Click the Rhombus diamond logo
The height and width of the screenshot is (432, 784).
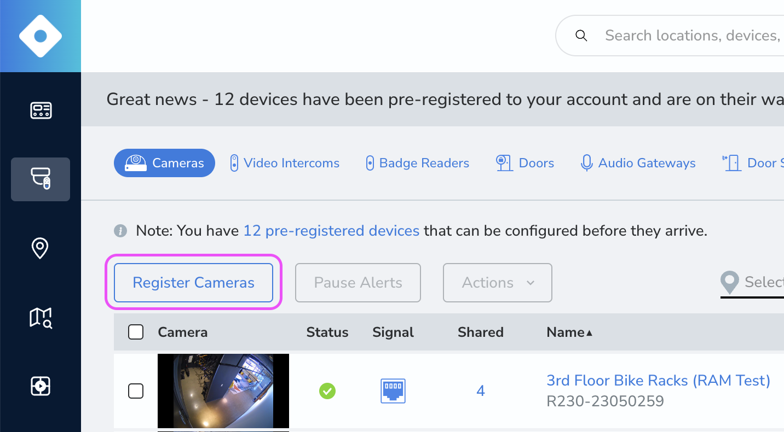click(41, 36)
